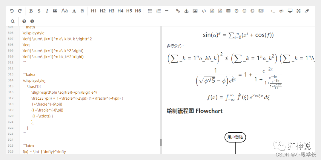Image resolution: width=321 pixels, height=160 pixels.
Task: Click the redo arrow icon
Action: pos(20,11)
